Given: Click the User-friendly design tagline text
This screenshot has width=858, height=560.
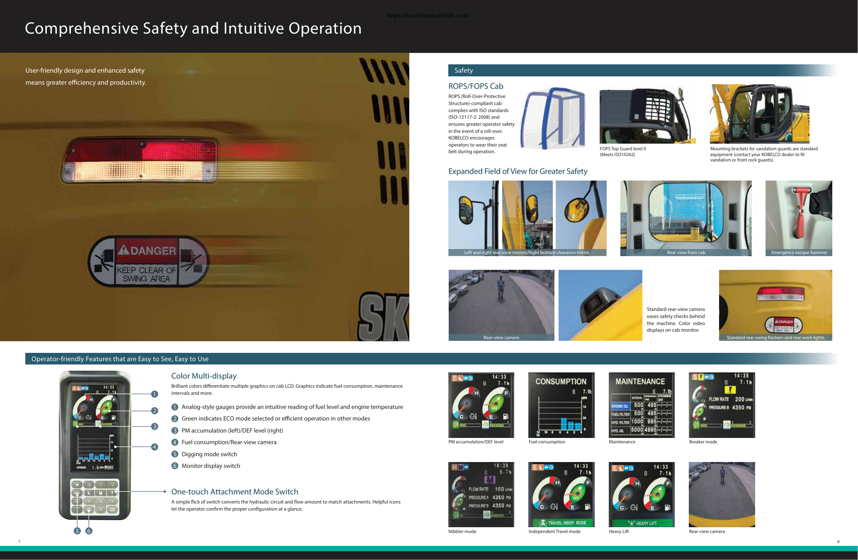Looking at the screenshot, I should [86, 76].
